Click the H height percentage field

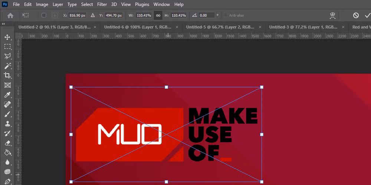(178, 15)
